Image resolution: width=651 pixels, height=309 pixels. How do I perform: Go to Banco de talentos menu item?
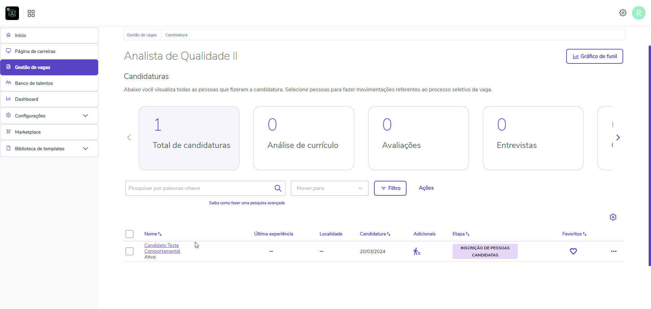(x=34, y=83)
